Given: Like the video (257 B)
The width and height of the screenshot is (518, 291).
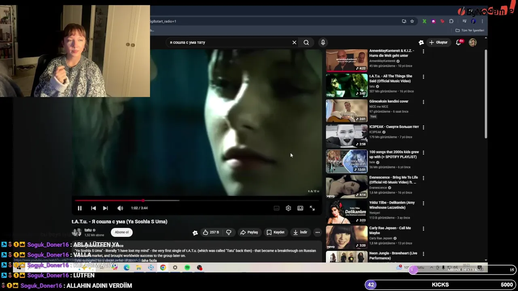Looking at the screenshot, I should (x=211, y=232).
